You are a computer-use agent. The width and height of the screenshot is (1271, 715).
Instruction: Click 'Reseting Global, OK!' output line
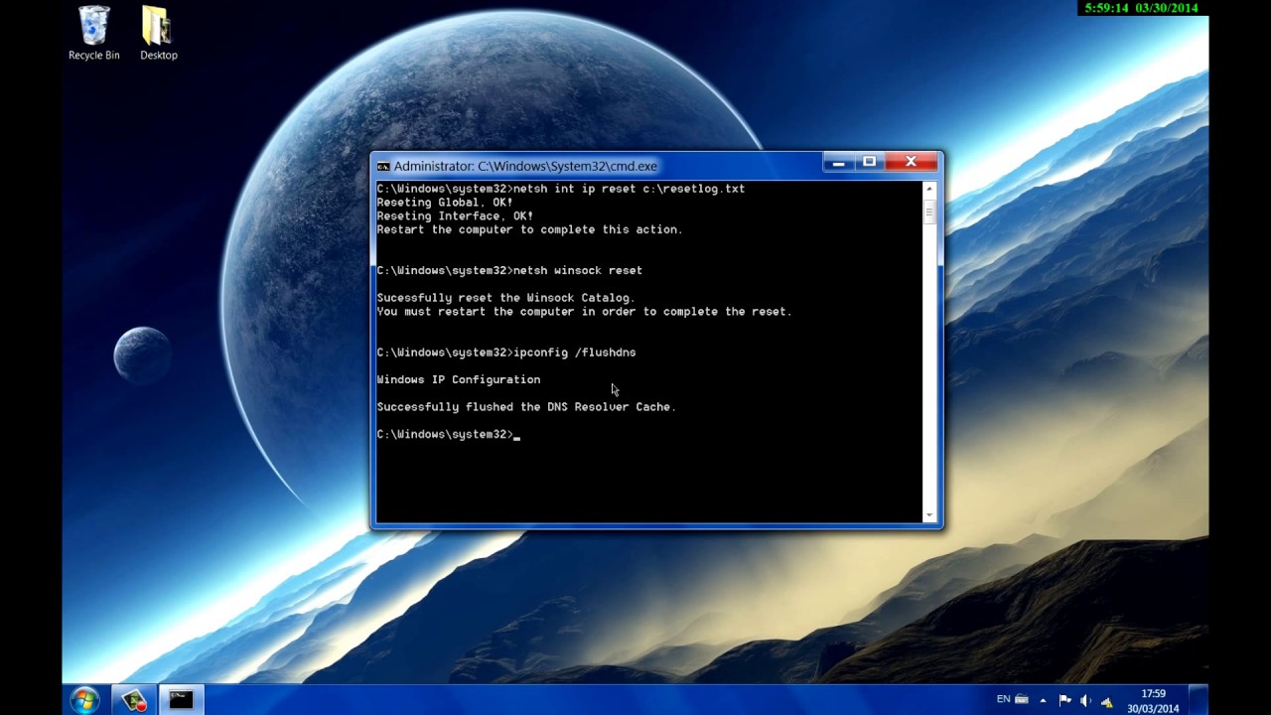(445, 203)
